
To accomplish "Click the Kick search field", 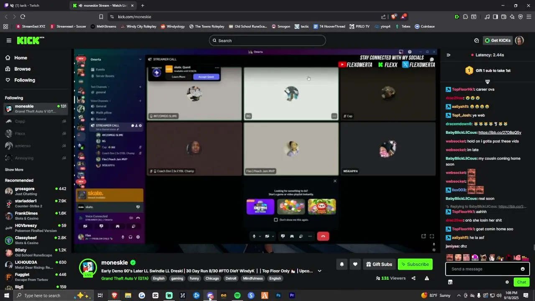I will [267, 41].
